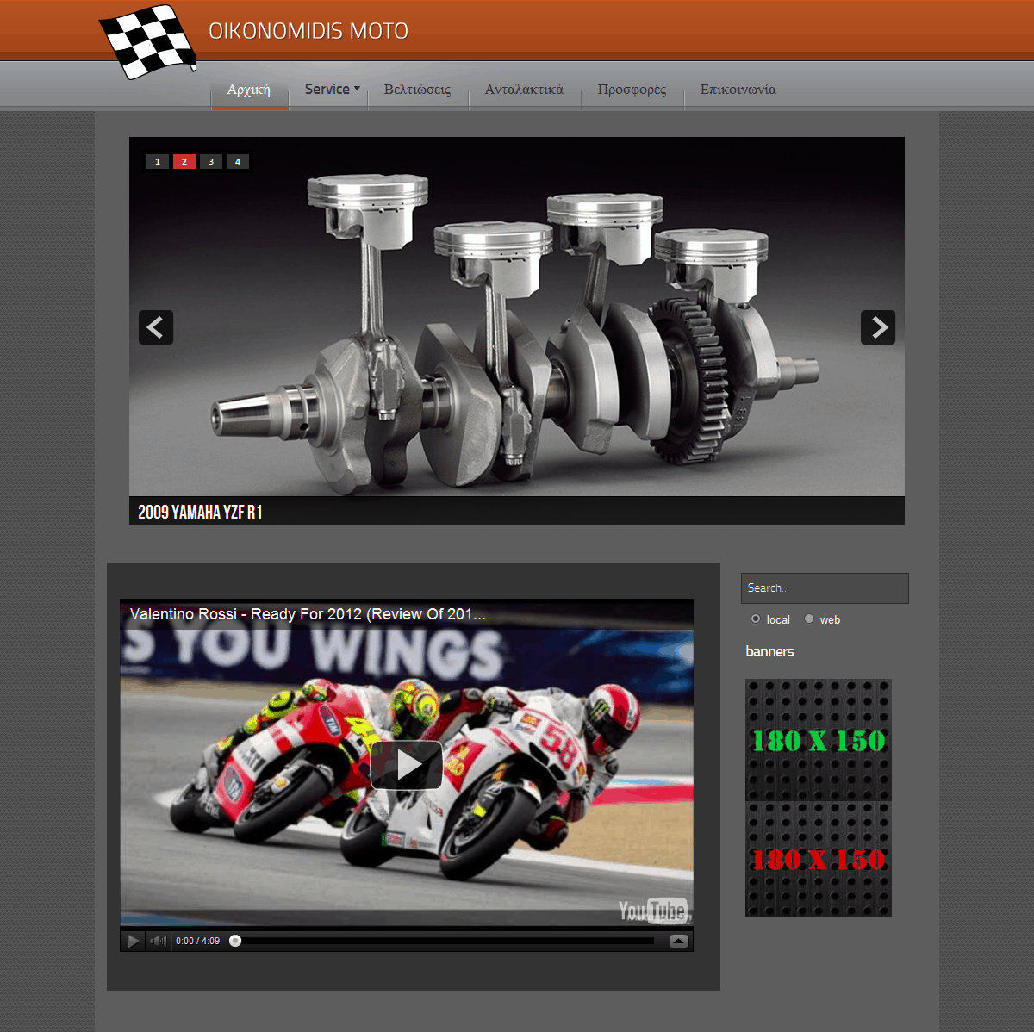Image resolution: width=1034 pixels, height=1032 pixels.
Task: Open the green 180 X 150 banner
Action: click(819, 740)
